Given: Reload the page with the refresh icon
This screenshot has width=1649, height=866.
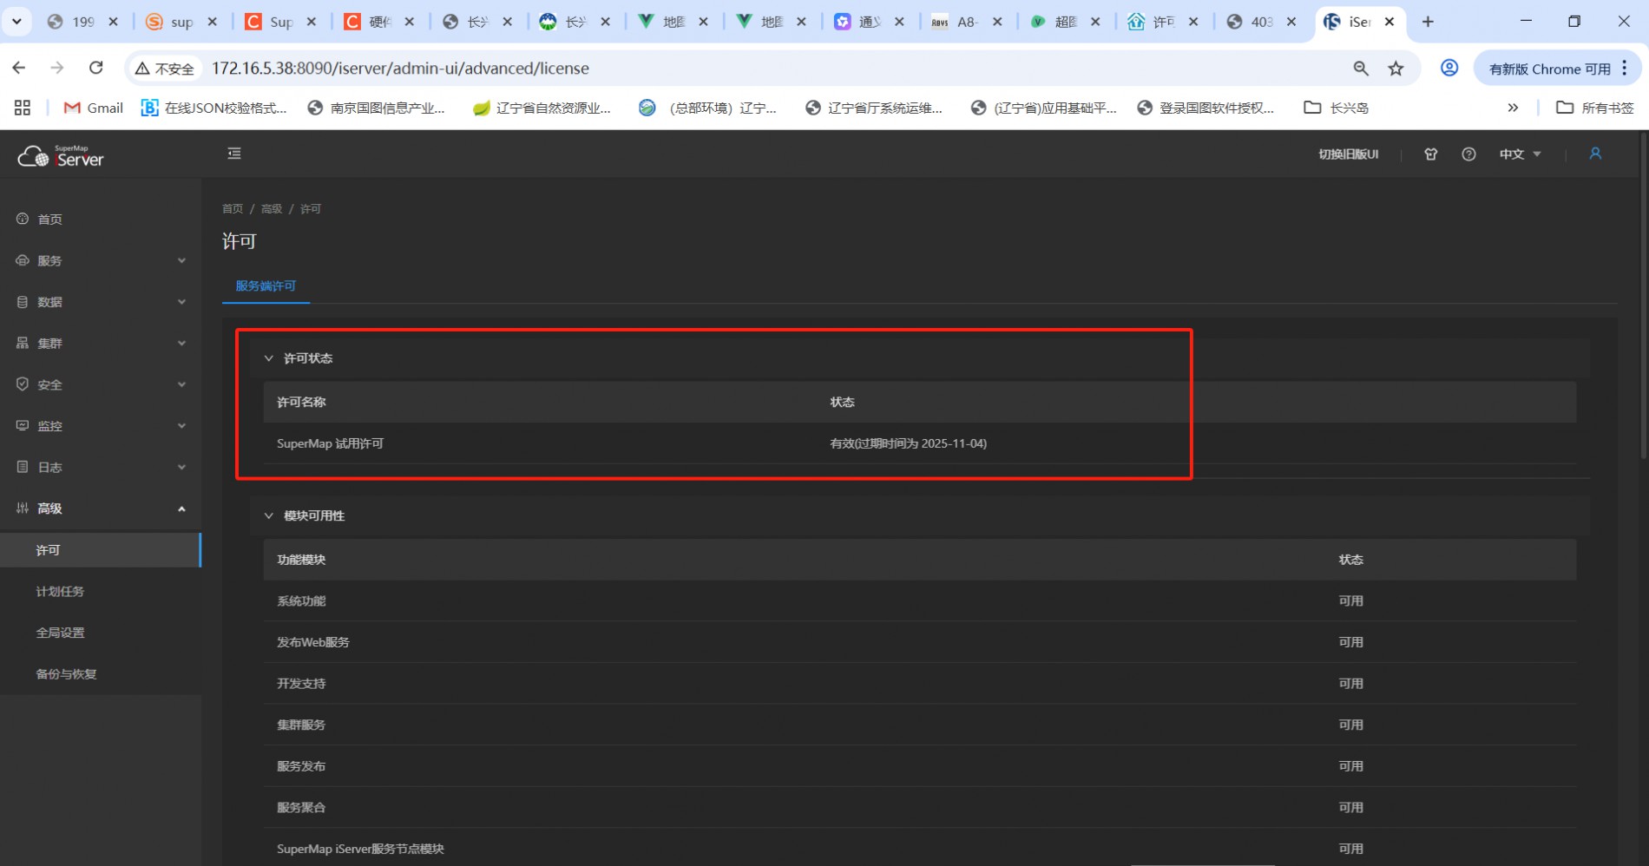Looking at the screenshot, I should (x=96, y=68).
